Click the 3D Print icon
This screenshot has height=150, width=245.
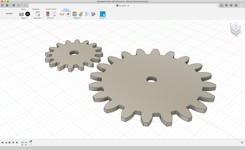[21, 14]
